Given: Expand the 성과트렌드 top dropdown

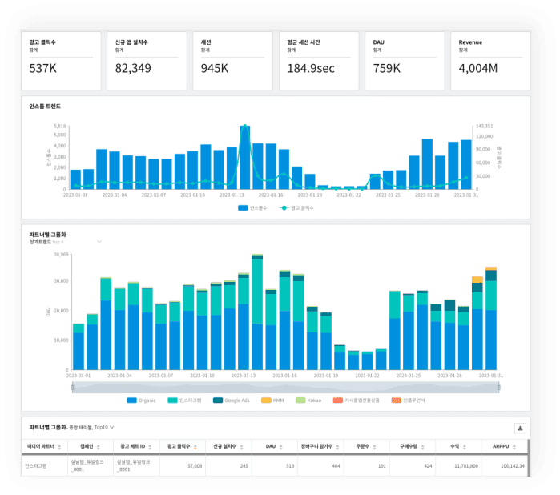Looking at the screenshot, I should (99, 242).
